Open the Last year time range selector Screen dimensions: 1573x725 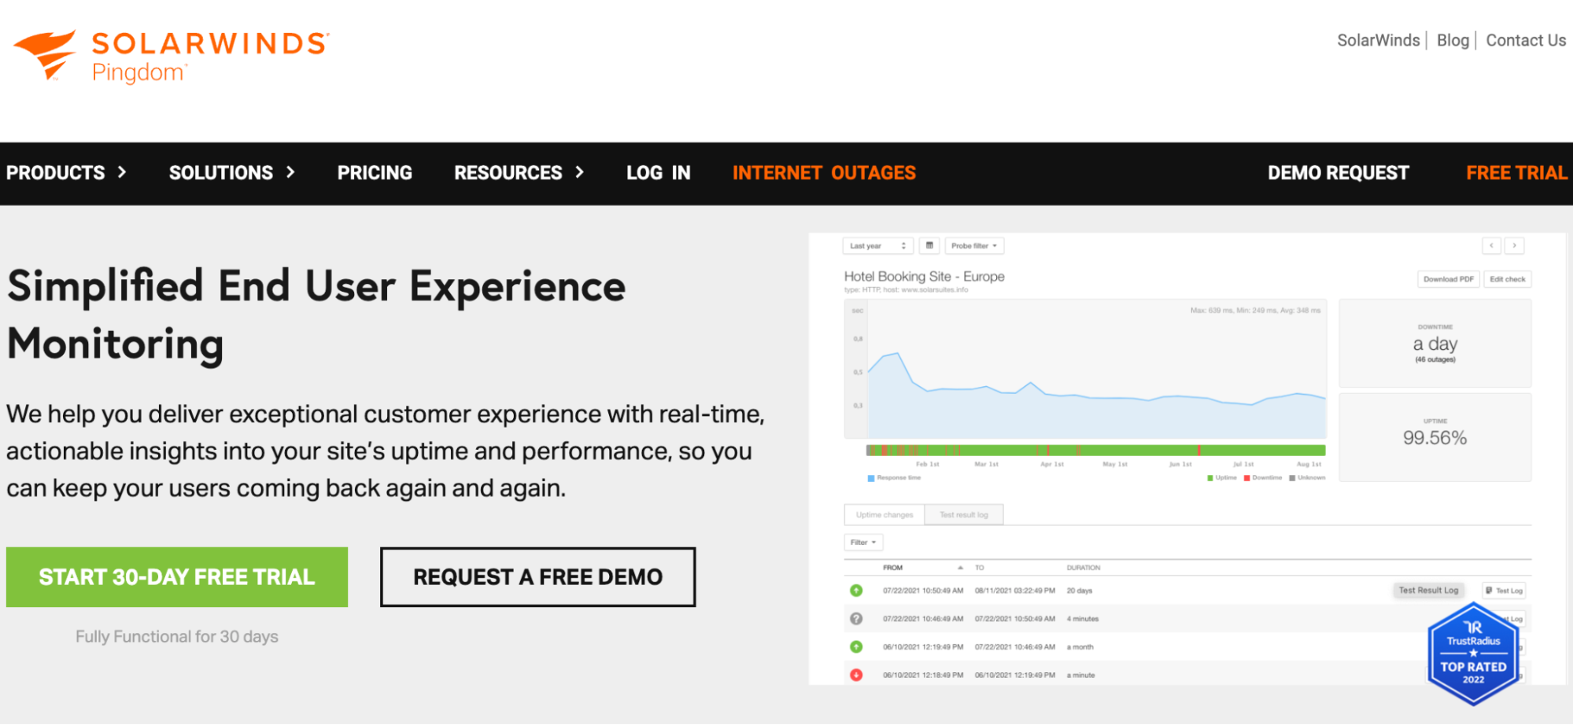(877, 246)
